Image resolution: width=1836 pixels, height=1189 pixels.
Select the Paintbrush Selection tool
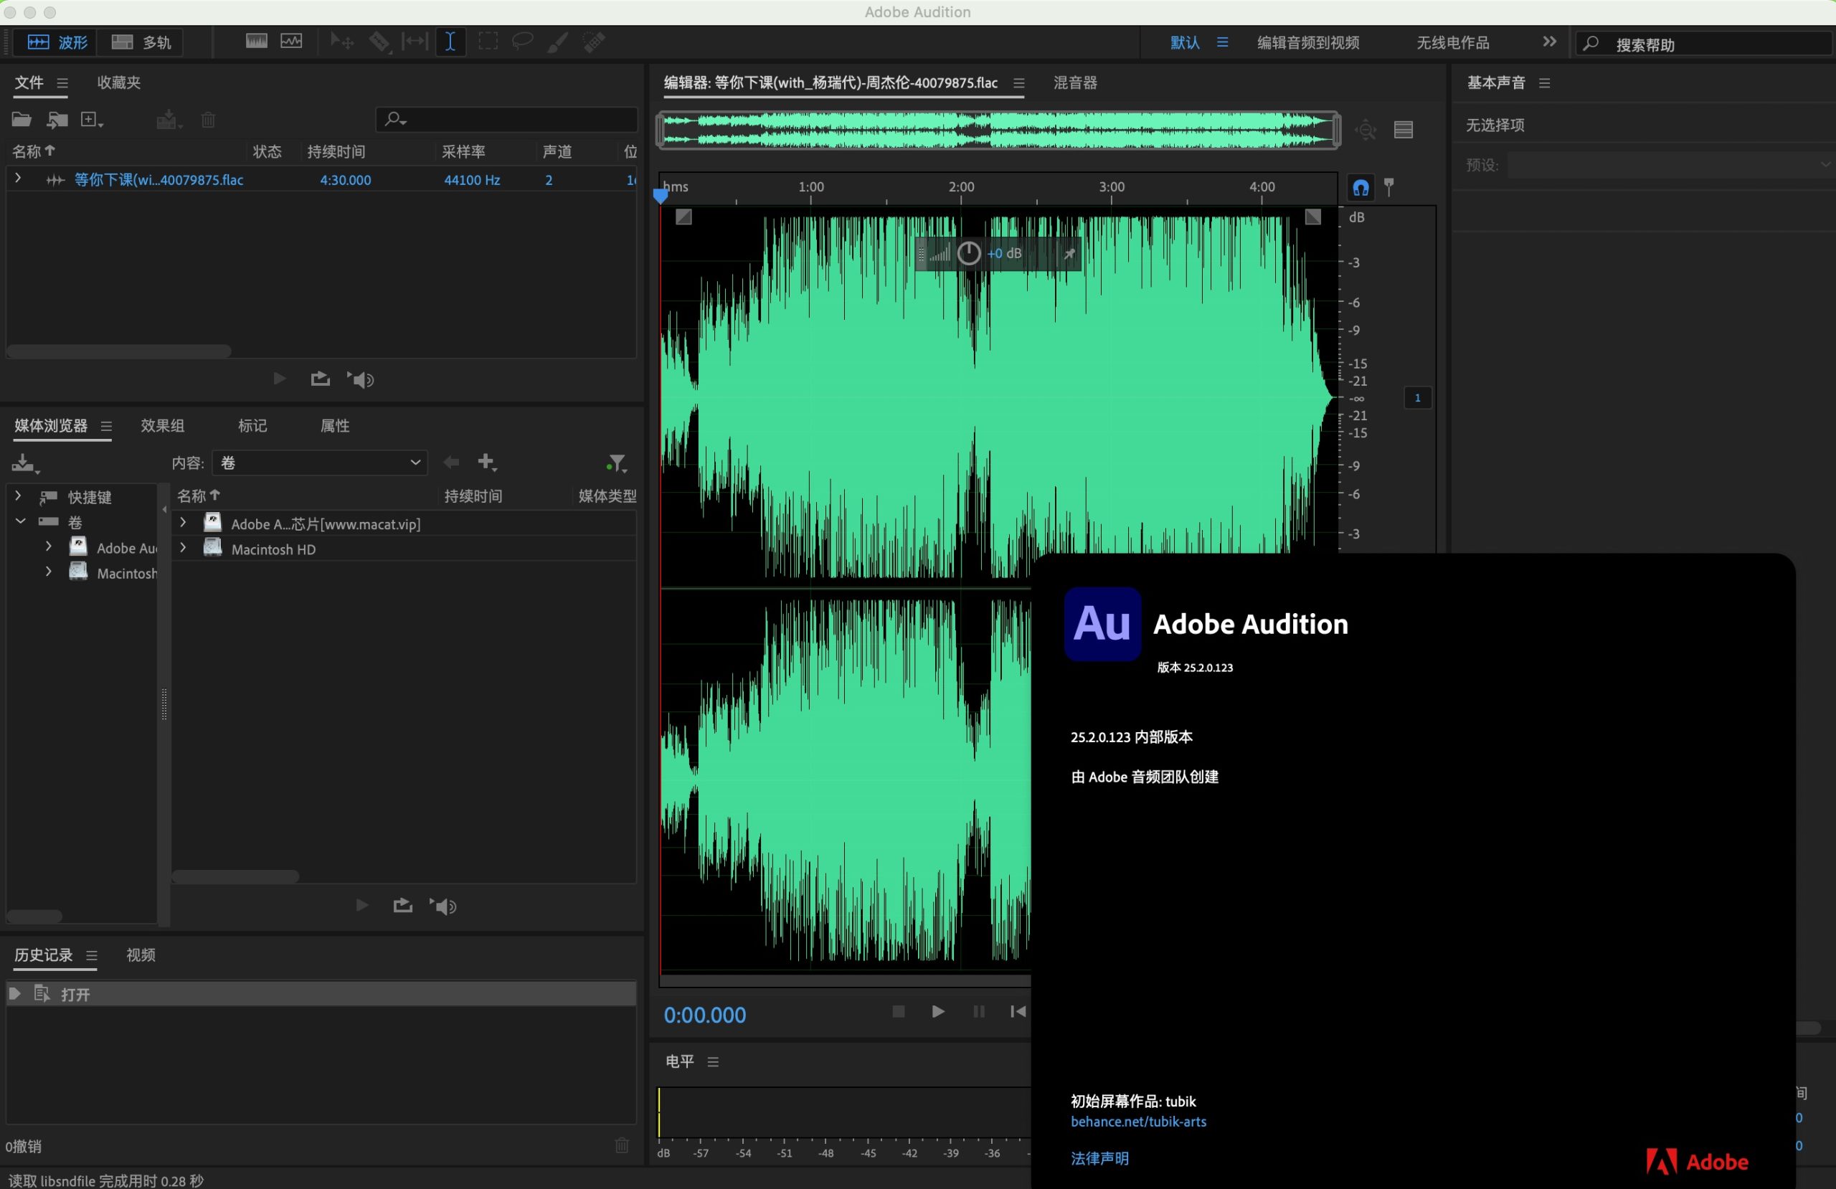click(557, 42)
